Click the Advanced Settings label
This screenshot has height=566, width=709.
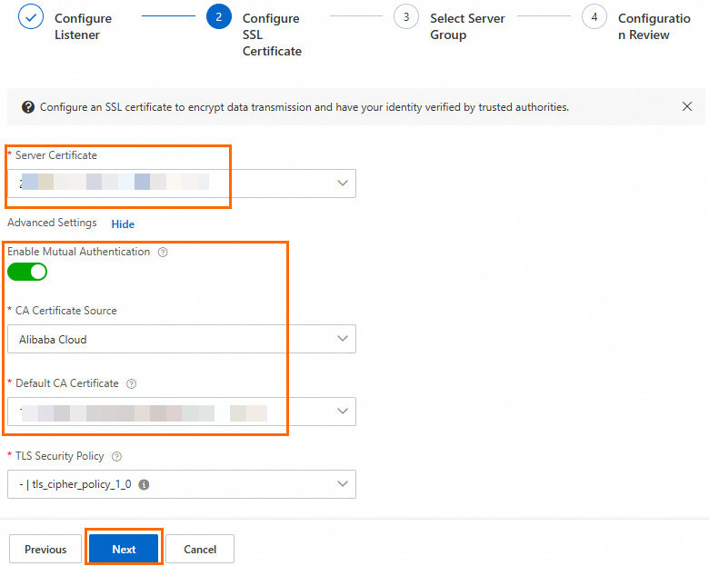[52, 223]
